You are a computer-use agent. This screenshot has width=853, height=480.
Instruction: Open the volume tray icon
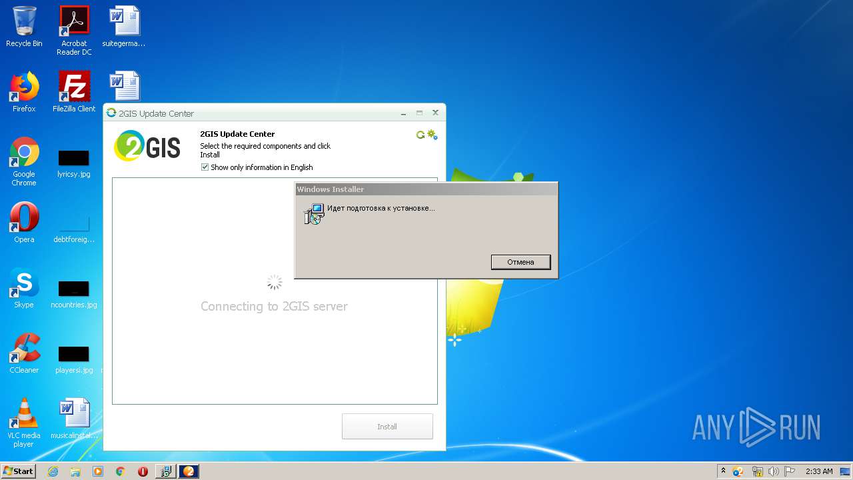(774, 471)
